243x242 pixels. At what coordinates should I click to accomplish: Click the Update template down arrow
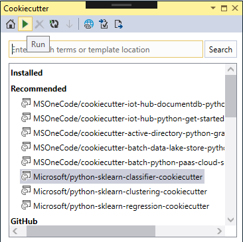[x=70, y=25]
